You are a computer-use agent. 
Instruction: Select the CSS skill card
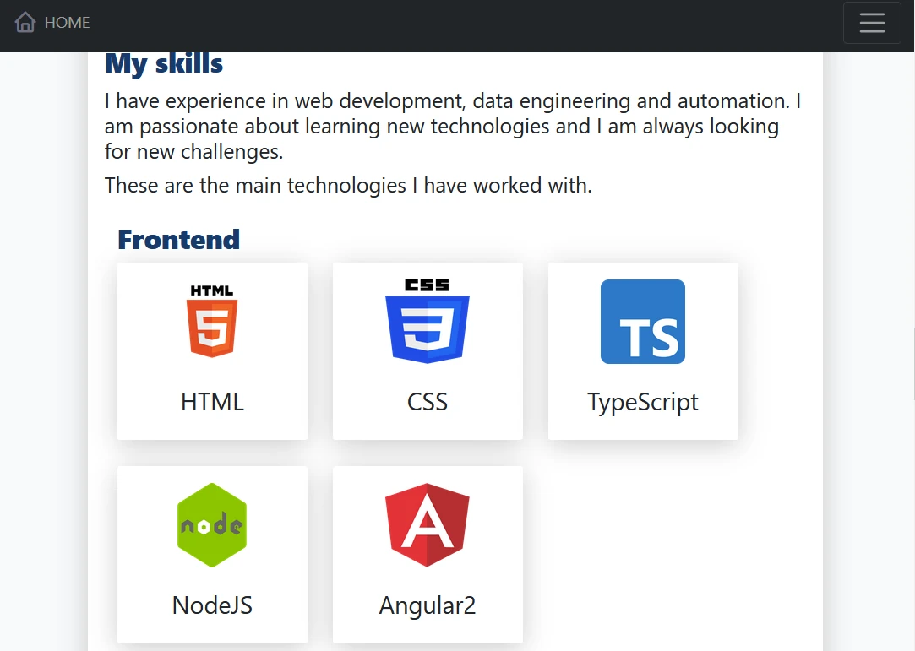[x=428, y=351]
